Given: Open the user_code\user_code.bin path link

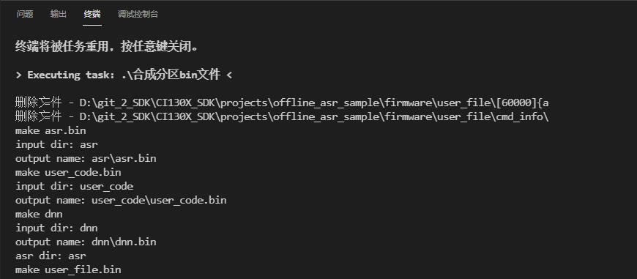Looking at the screenshot, I should click(x=159, y=200).
